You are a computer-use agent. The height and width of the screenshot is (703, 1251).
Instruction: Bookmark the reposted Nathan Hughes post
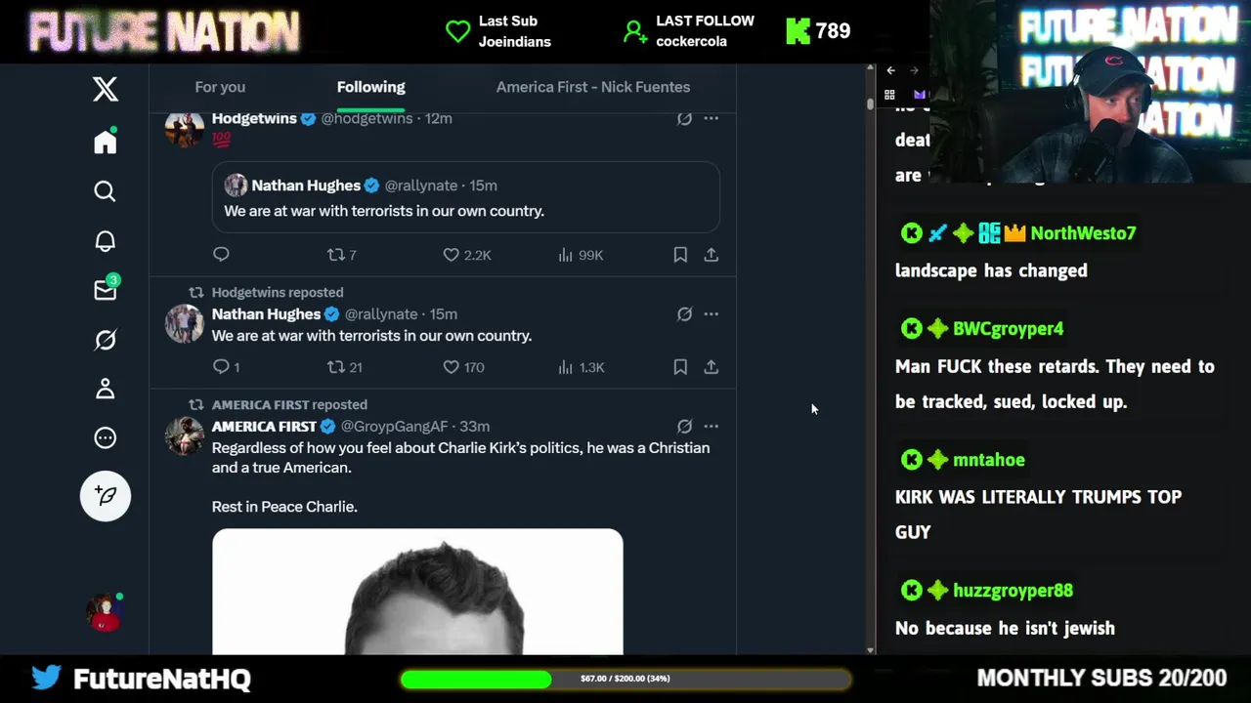(x=680, y=367)
